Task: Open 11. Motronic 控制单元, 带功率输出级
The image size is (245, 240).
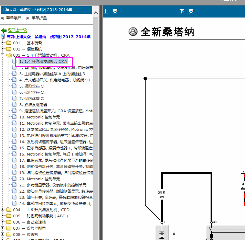Action: click(x=56, y=123)
